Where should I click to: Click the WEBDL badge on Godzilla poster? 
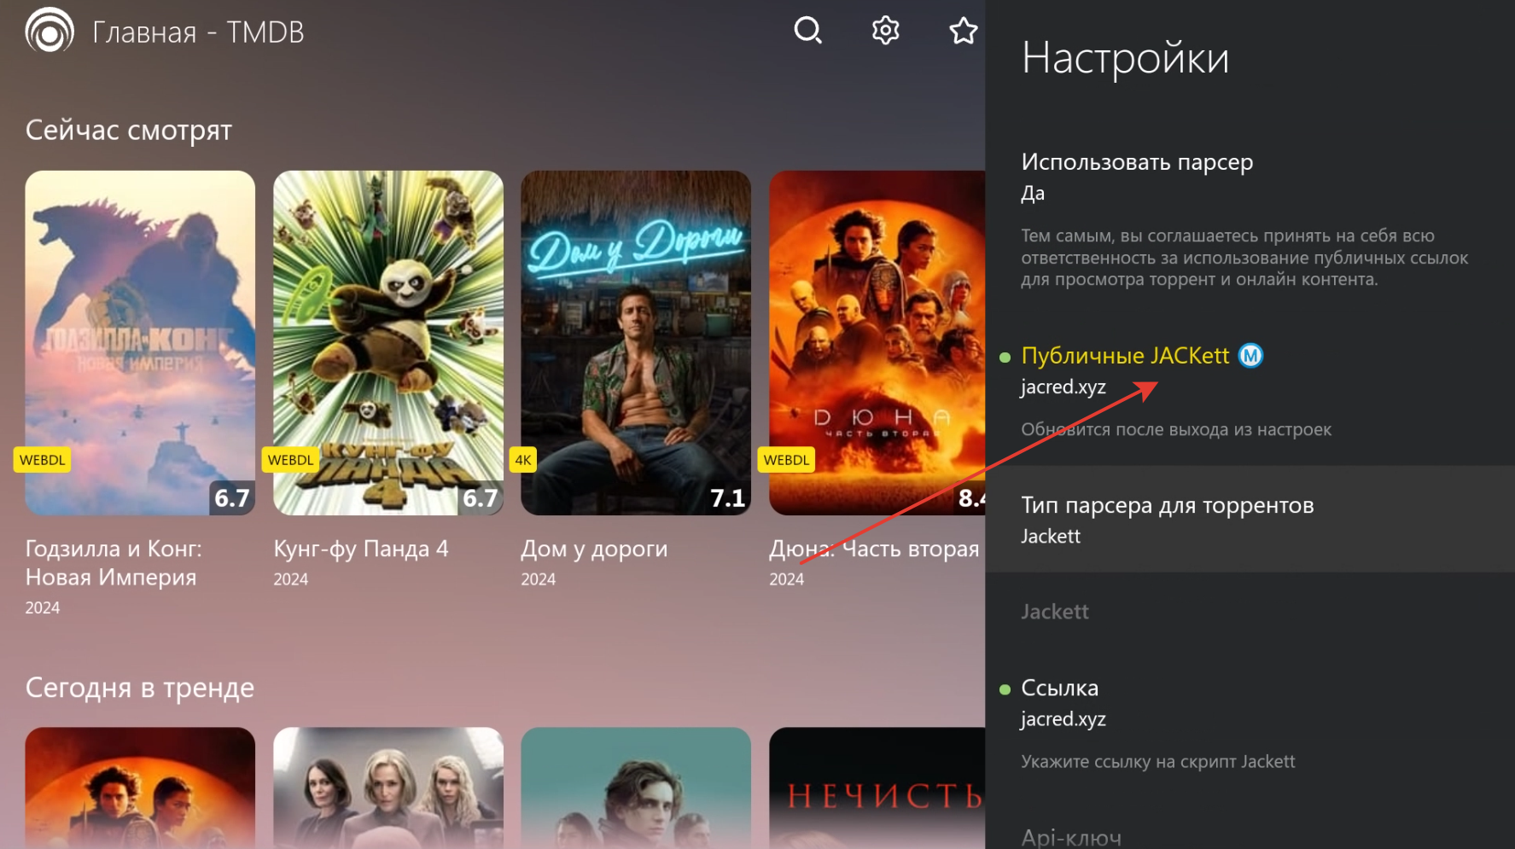(x=42, y=460)
